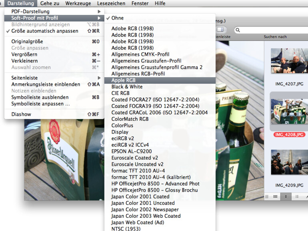Choose Anmerkungsleiste einblenden
308x231 pixels.
tap(45, 84)
